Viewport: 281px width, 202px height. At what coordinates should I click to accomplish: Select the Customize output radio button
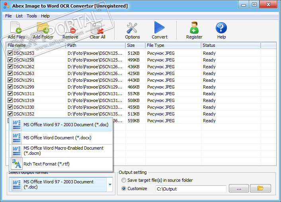tap(124, 189)
